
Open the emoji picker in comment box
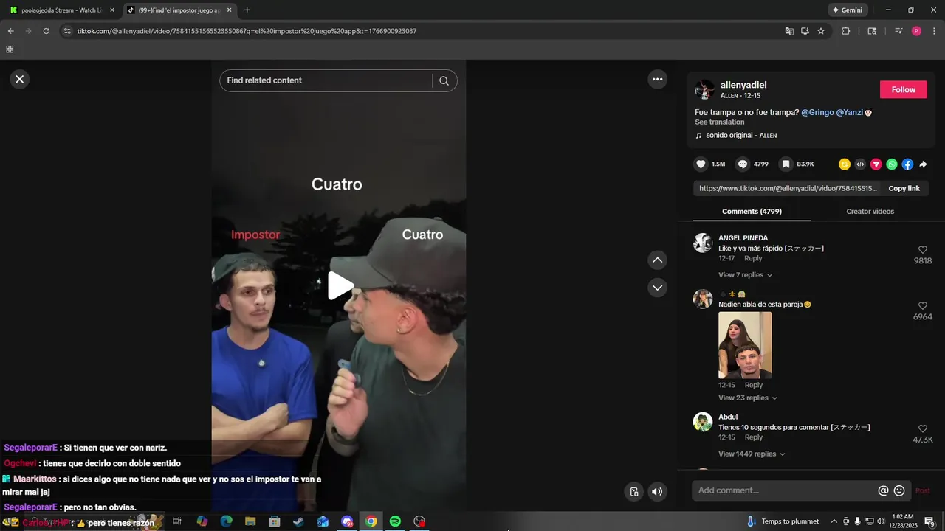coord(899,490)
